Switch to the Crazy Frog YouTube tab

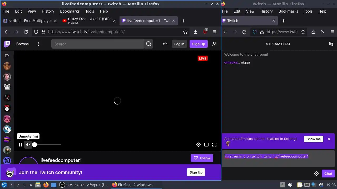tap(89, 21)
